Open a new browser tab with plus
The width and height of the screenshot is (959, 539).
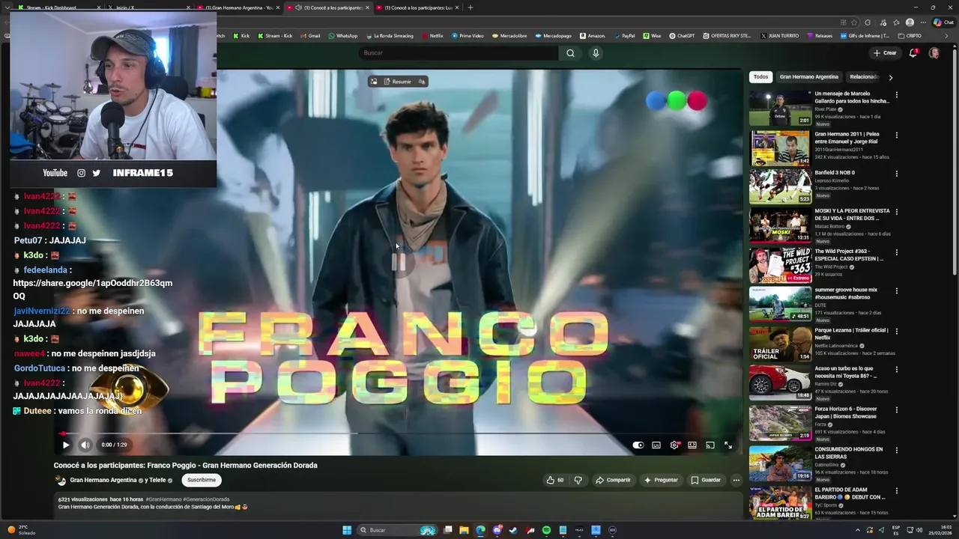[471, 7]
